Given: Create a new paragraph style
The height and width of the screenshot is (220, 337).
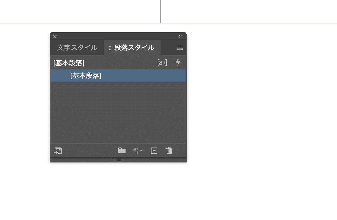Looking at the screenshot, I should [154, 151].
